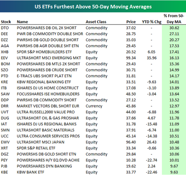Click FOCUSSHARES ISE HOMEBUILDERS name
This screenshot has width=186, height=175.
pos(48,94)
